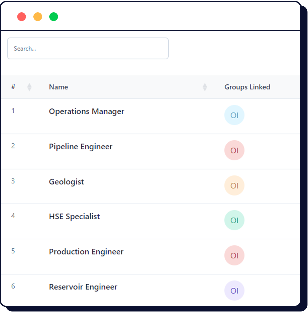
Task: Expand sorting options via the # column chevron
Action: (x=30, y=87)
